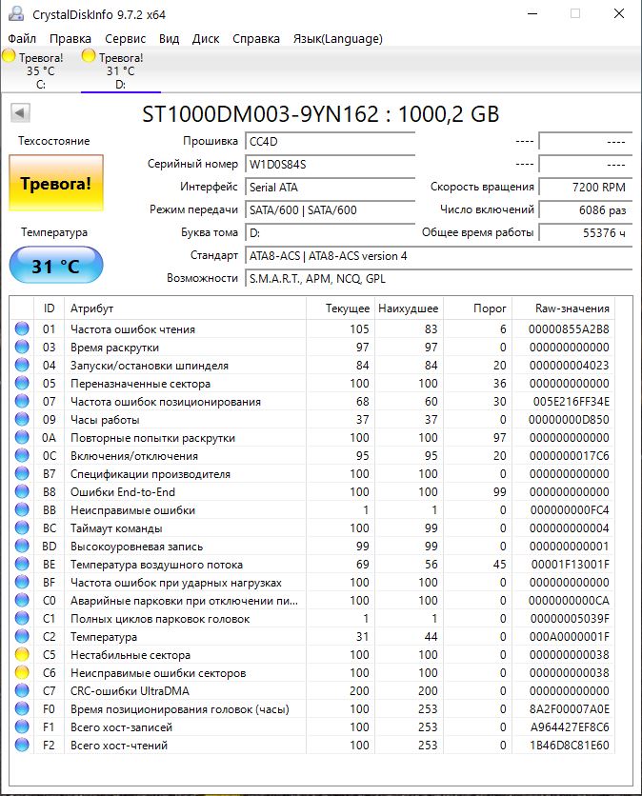Image resolution: width=642 pixels, height=796 pixels.
Task: Click status dot for Запуски/остановки шпинделя
Action: coord(22,365)
